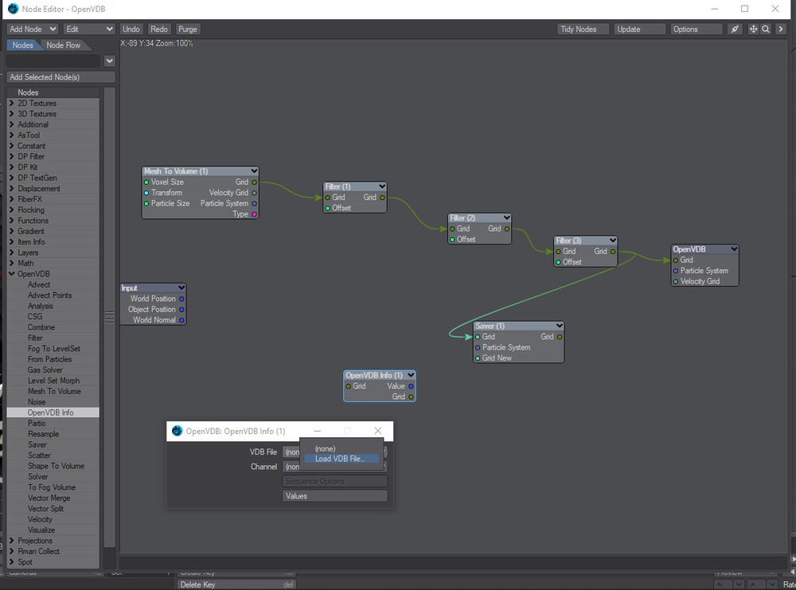796x590 pixels.
Task: Click Particle System port on OpenVDB node
Action: [x=676, y=271]
